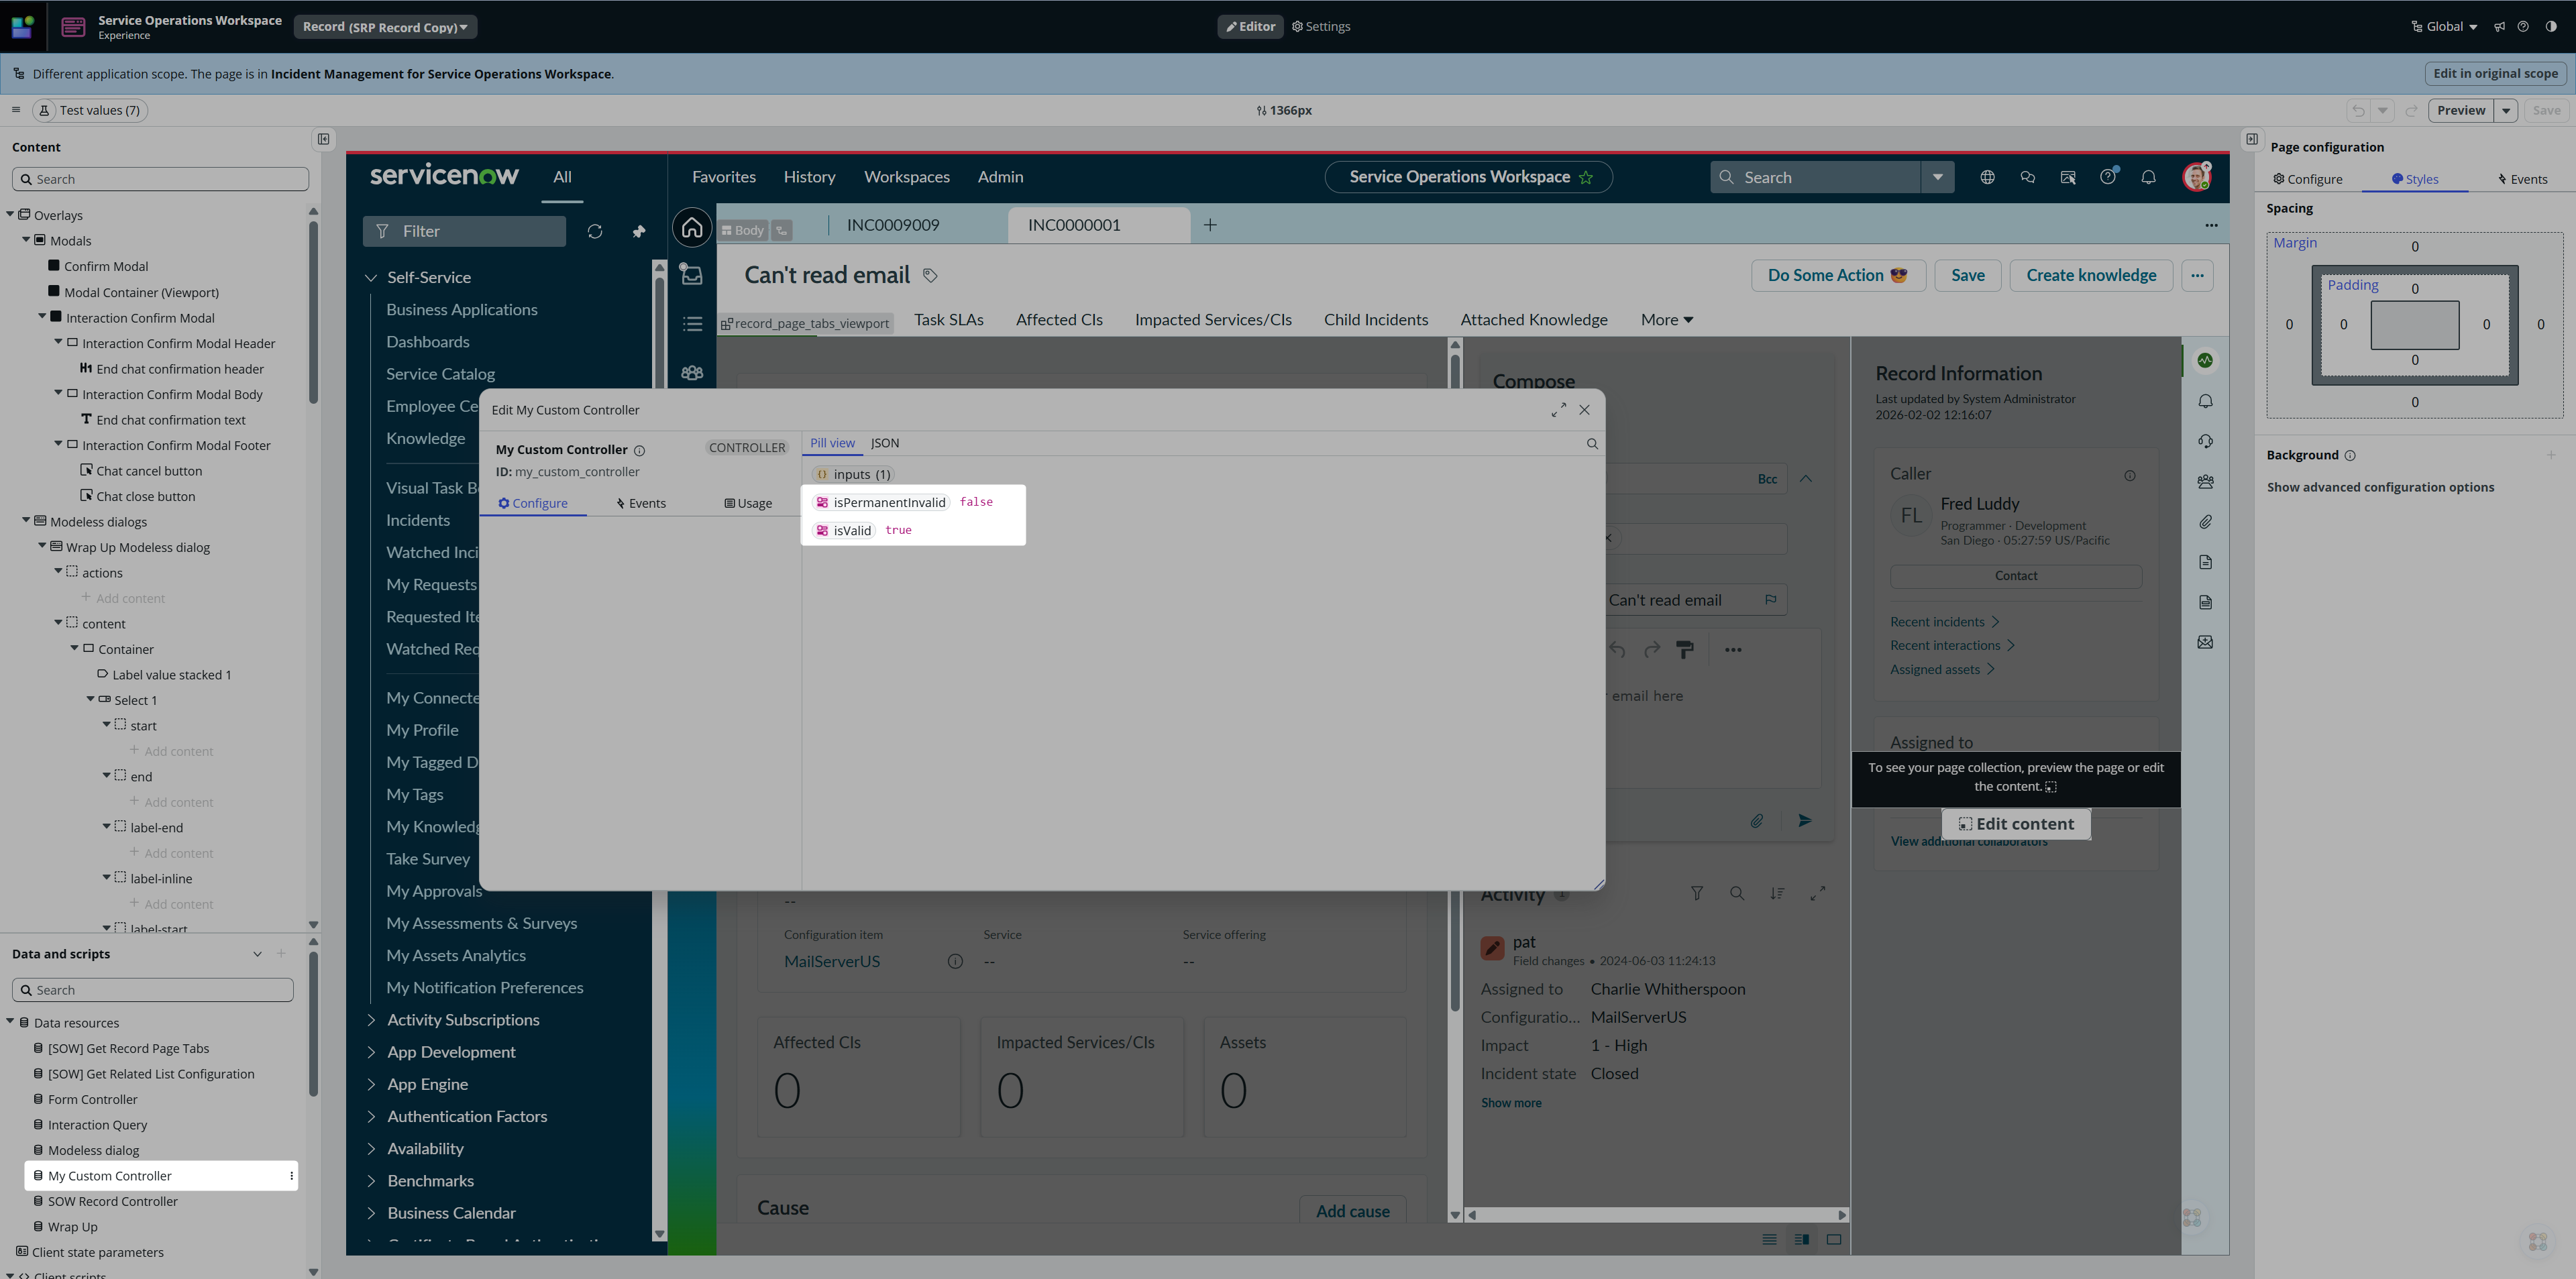The width and height of the screenshot is (2576, 1279).
Task: Open the Record (SRP Record Copy) dropdown
Action: tap(385, 27)
